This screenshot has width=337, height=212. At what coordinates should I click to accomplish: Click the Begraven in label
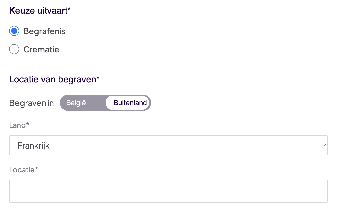click(31, 103)
